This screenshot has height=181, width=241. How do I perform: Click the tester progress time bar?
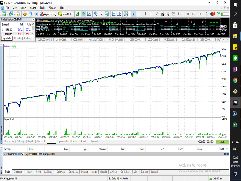[x=206, y=141]
